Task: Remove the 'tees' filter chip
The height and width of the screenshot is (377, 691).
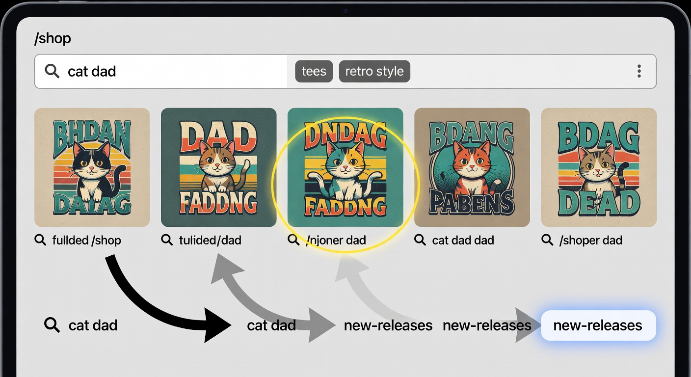Action: point(314,71)
